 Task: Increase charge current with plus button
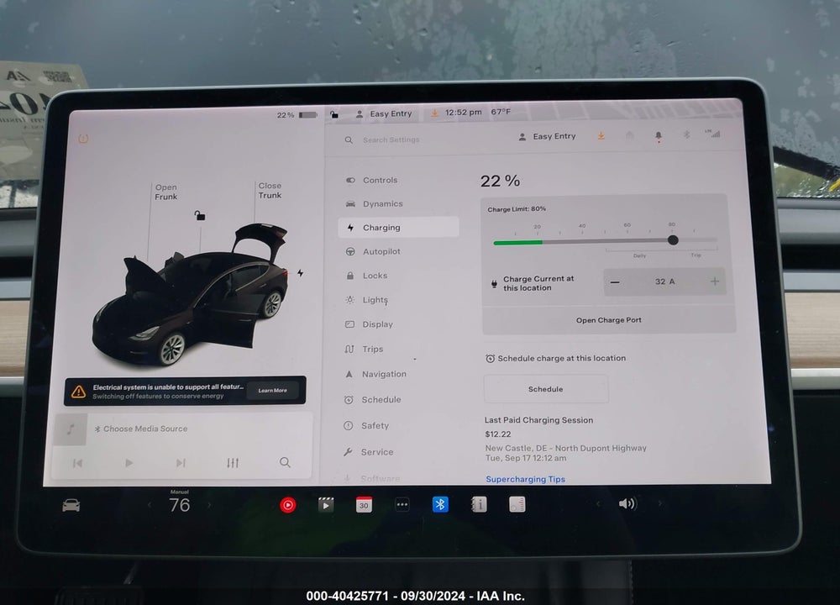715,281
